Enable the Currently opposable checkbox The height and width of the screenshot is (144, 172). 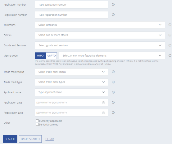[x=37, y=121]
